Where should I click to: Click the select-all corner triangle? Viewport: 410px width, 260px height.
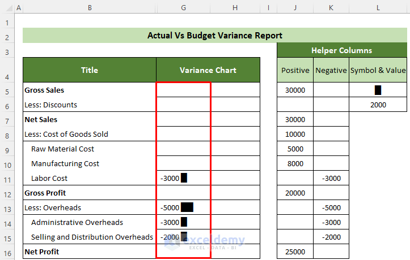(x=7, y=7)
